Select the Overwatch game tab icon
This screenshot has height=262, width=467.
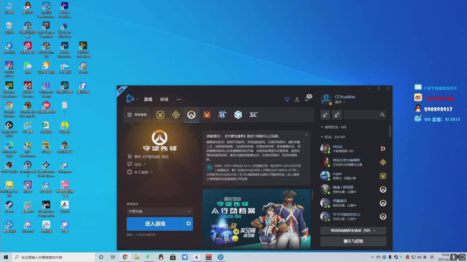tap(192, 115)
